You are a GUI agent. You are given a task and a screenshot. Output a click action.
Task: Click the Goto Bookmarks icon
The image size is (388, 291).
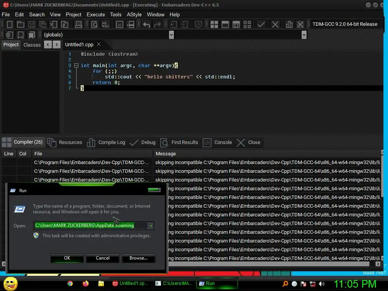(x=31, y=35)
